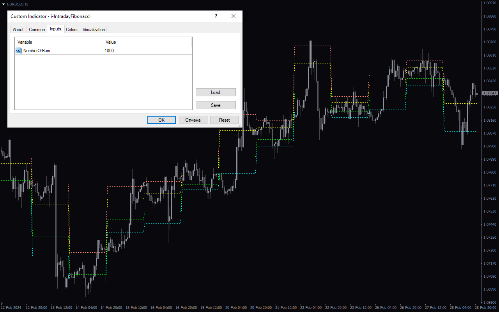This screenshot has height=312, width=499.
Task: Confirm with the OK button
Action: pyautogui.click(x=161, y=120)
